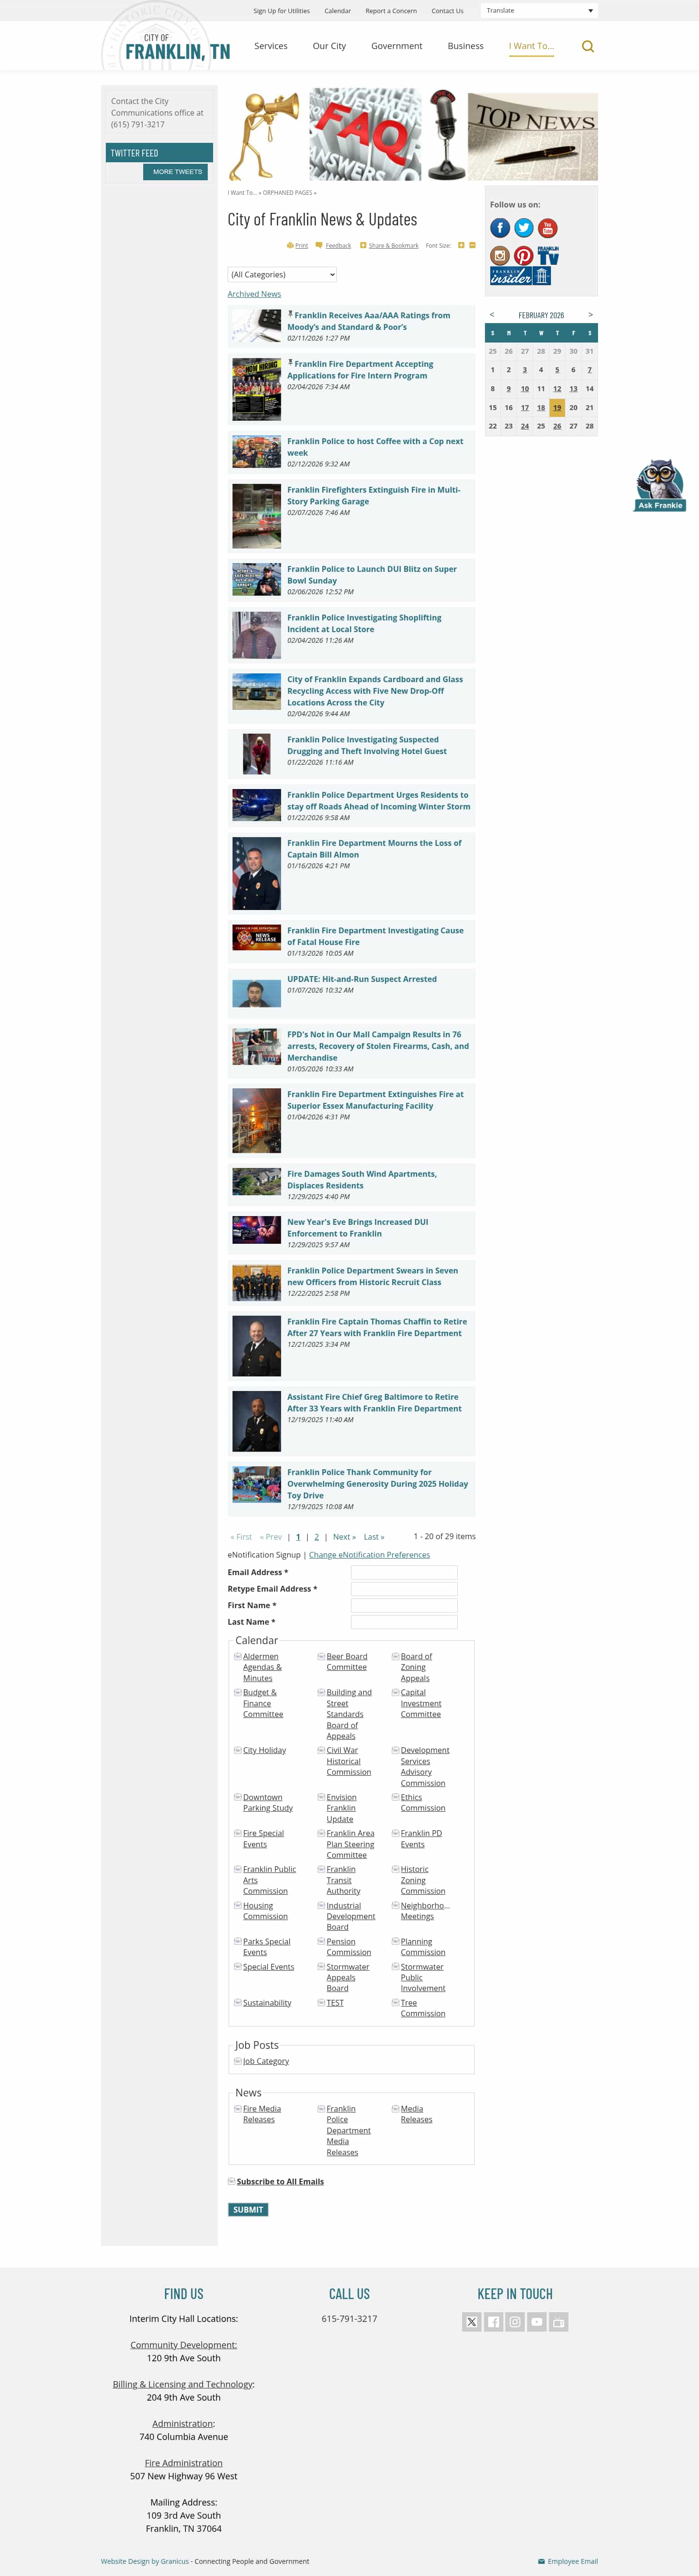Open the Services menu
The image size is (699, 2576).
tap(270, 46)
